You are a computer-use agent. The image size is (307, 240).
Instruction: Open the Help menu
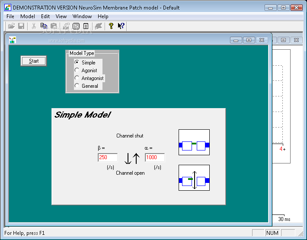pyautogui.click(x=103, y=16)
